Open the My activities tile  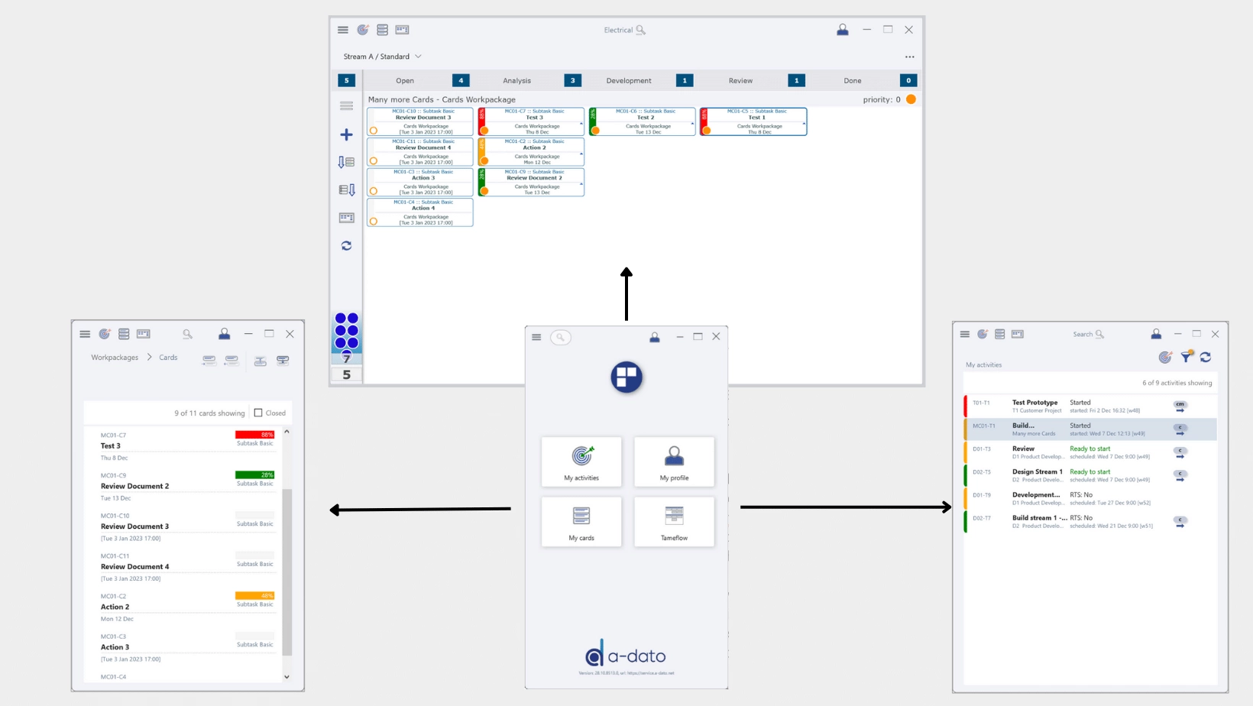coord(581,461)
